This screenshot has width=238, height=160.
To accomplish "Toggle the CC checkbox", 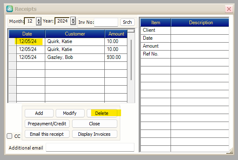I will point(9,136).
